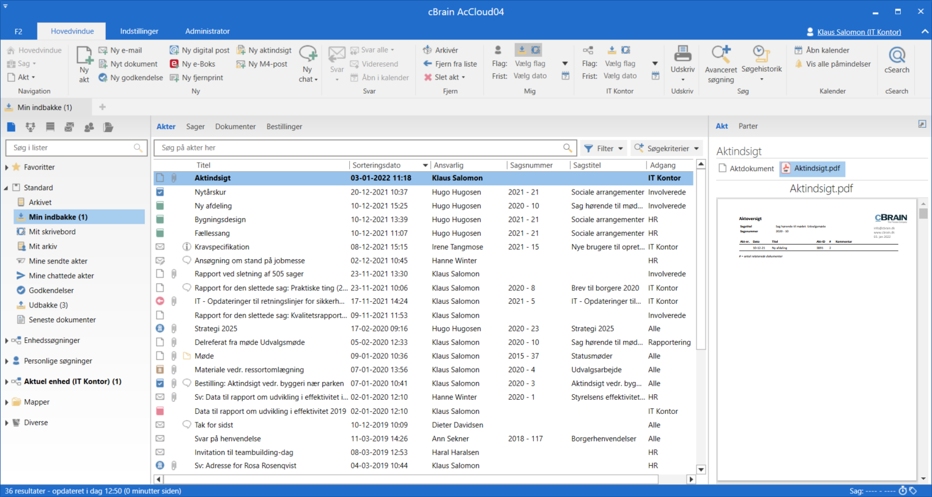
Task: Start a Ny godkendelse
Action: pos(131,78)
